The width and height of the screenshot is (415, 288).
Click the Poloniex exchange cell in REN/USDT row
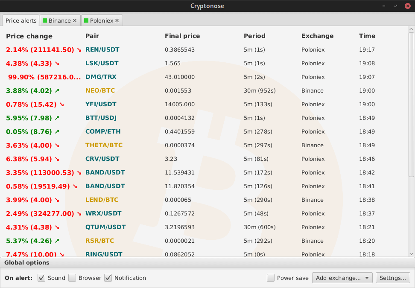click(x=313, y=50)
